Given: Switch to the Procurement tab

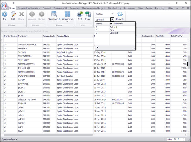Looking at the screenshot, I should coord(130,8).
